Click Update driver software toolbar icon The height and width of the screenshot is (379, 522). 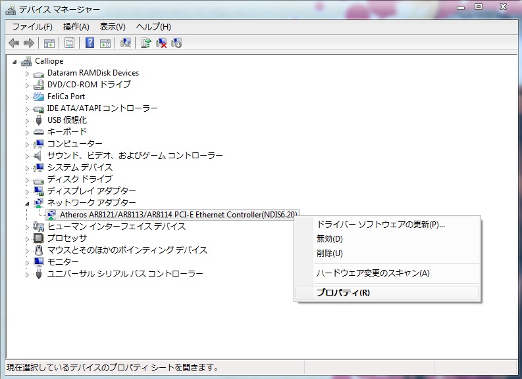146,43
